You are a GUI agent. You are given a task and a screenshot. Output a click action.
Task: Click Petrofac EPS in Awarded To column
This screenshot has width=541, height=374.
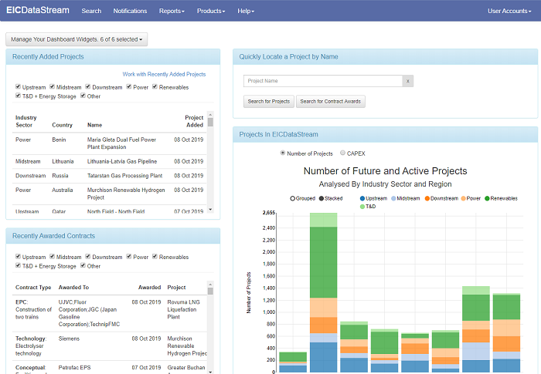(74, 368)
